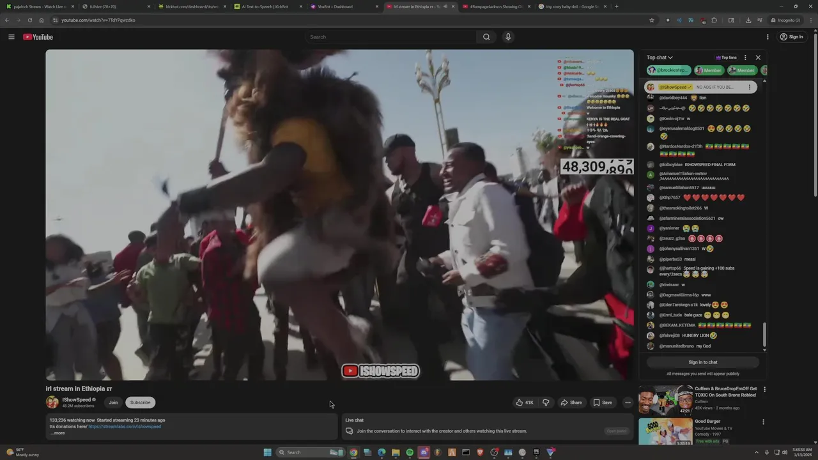
Task: Click the search magnifier button
Action: 486,37
